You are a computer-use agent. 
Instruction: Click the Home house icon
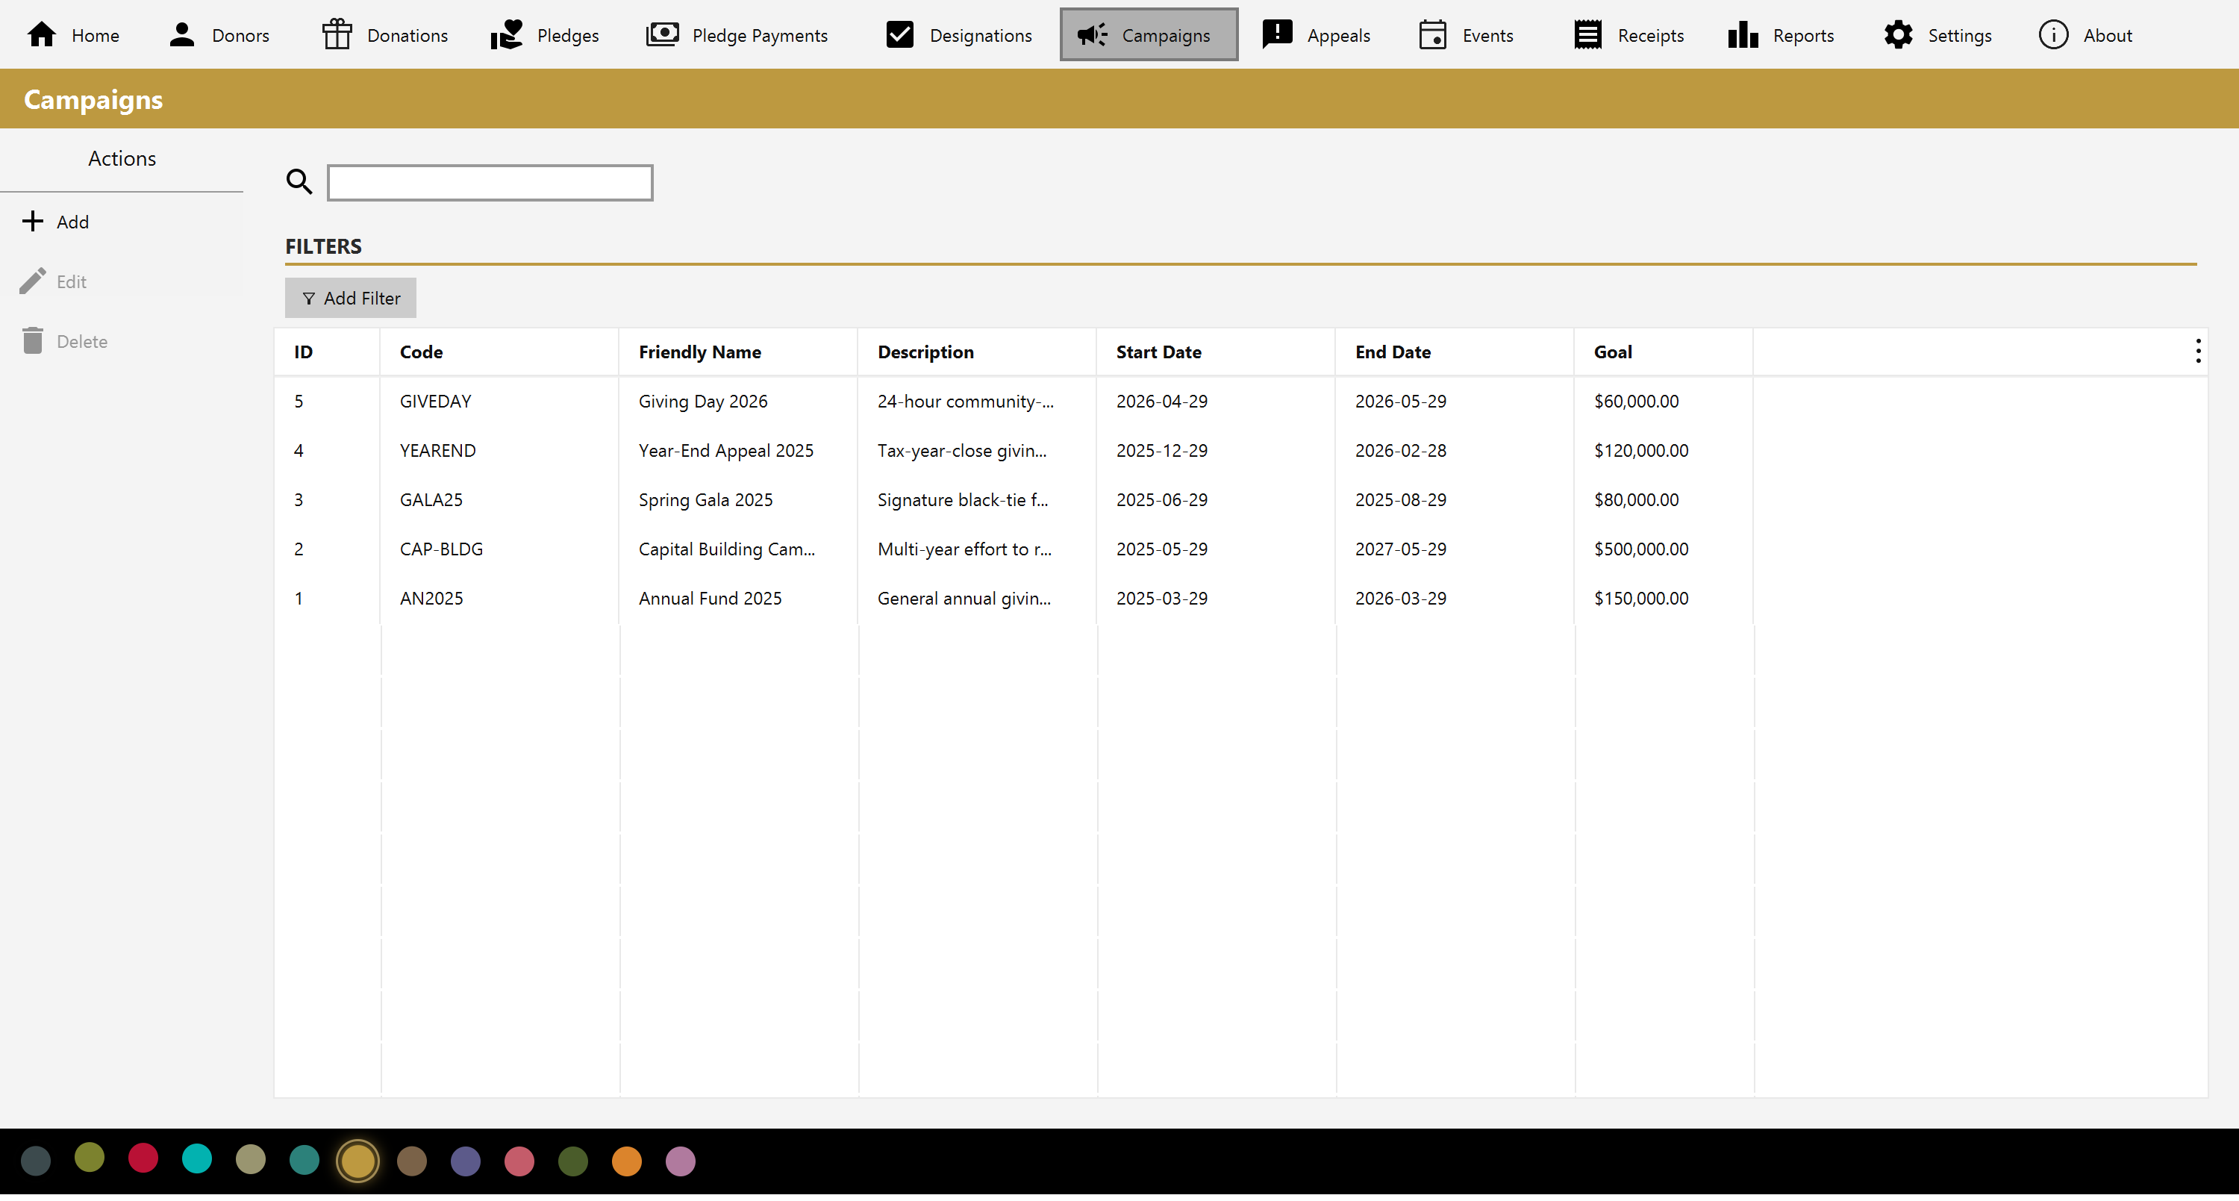[42, 35]
